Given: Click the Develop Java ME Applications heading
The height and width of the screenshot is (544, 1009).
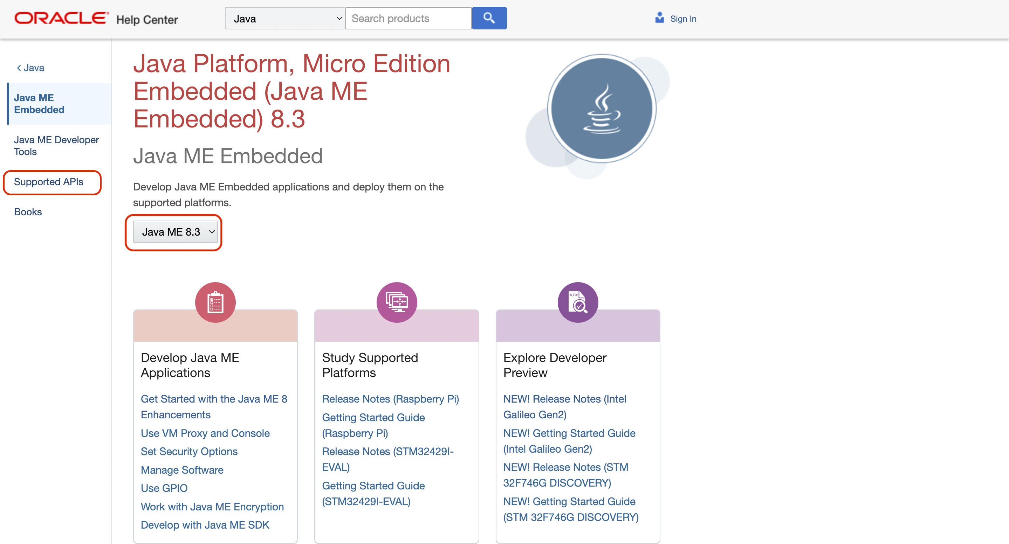Looking at the screenshot, I should pos(190,365).
